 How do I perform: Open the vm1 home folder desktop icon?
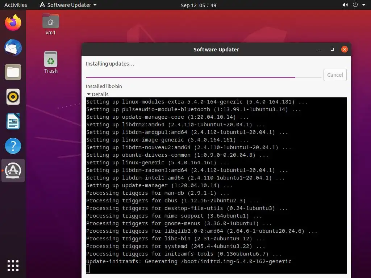[x=51, y=24]
